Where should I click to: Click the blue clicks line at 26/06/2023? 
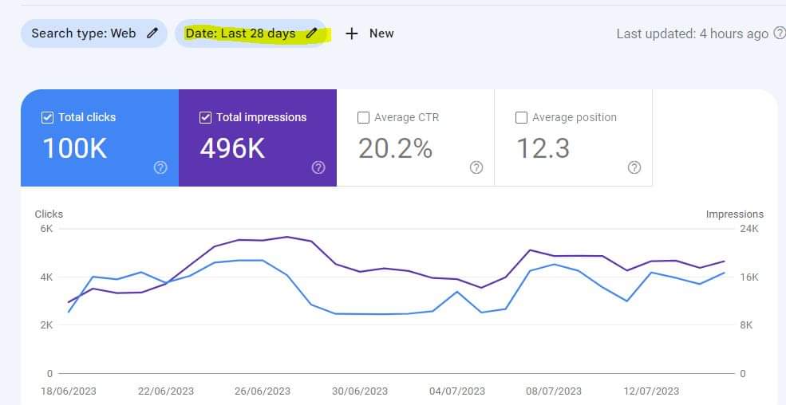[263, 261]
